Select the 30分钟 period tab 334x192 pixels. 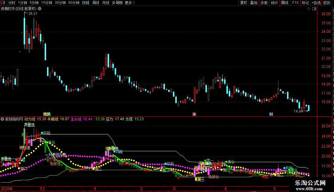pyautogui.click(x=60, y=3)
